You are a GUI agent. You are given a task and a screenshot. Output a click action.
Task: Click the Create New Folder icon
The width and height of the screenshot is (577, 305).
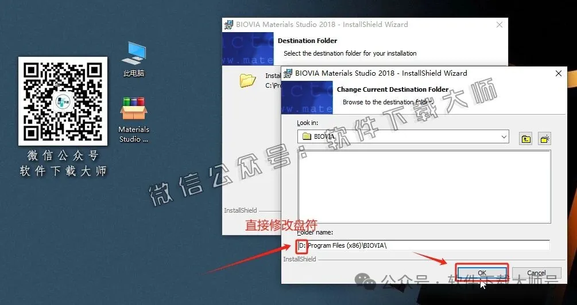pyautogui.click(x=544, y=139)
